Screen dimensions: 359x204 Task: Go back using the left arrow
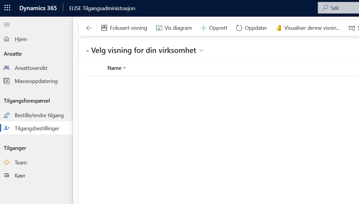(89, 28)
